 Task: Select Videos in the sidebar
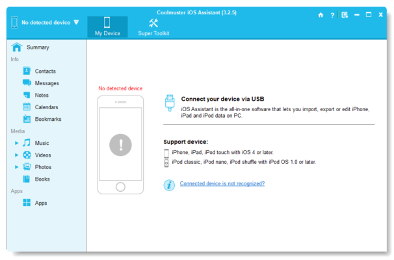click(43, 155)
